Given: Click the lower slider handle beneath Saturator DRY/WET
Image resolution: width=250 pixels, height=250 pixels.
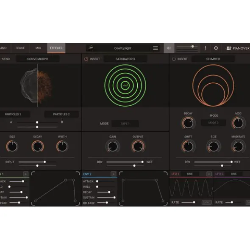Looking at the screenshot, I should coord(134,166).
